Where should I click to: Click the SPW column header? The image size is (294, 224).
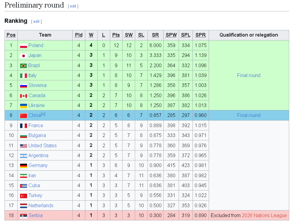pos(171,35)
